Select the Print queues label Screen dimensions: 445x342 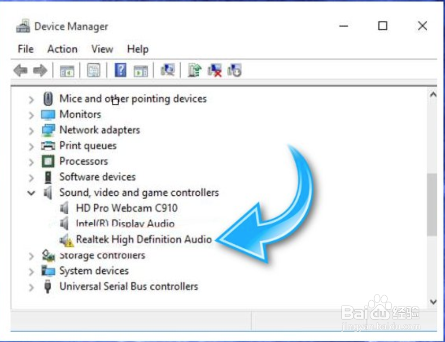pos(88,146)
